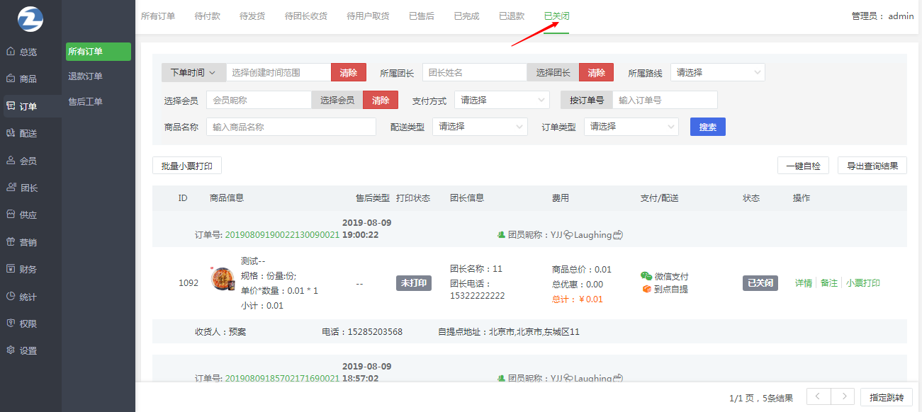The image size is (922, 412).
Task: Expand the 所属路线 select dropdown
Action: pyautogui.click(x=717, y=73)
